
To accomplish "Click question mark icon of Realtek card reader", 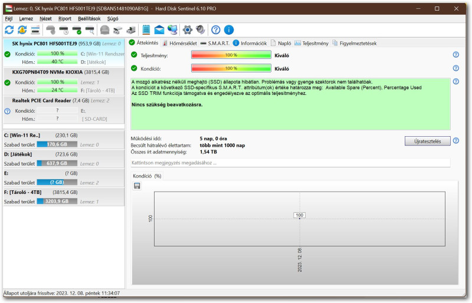I will tap(8, 111).
